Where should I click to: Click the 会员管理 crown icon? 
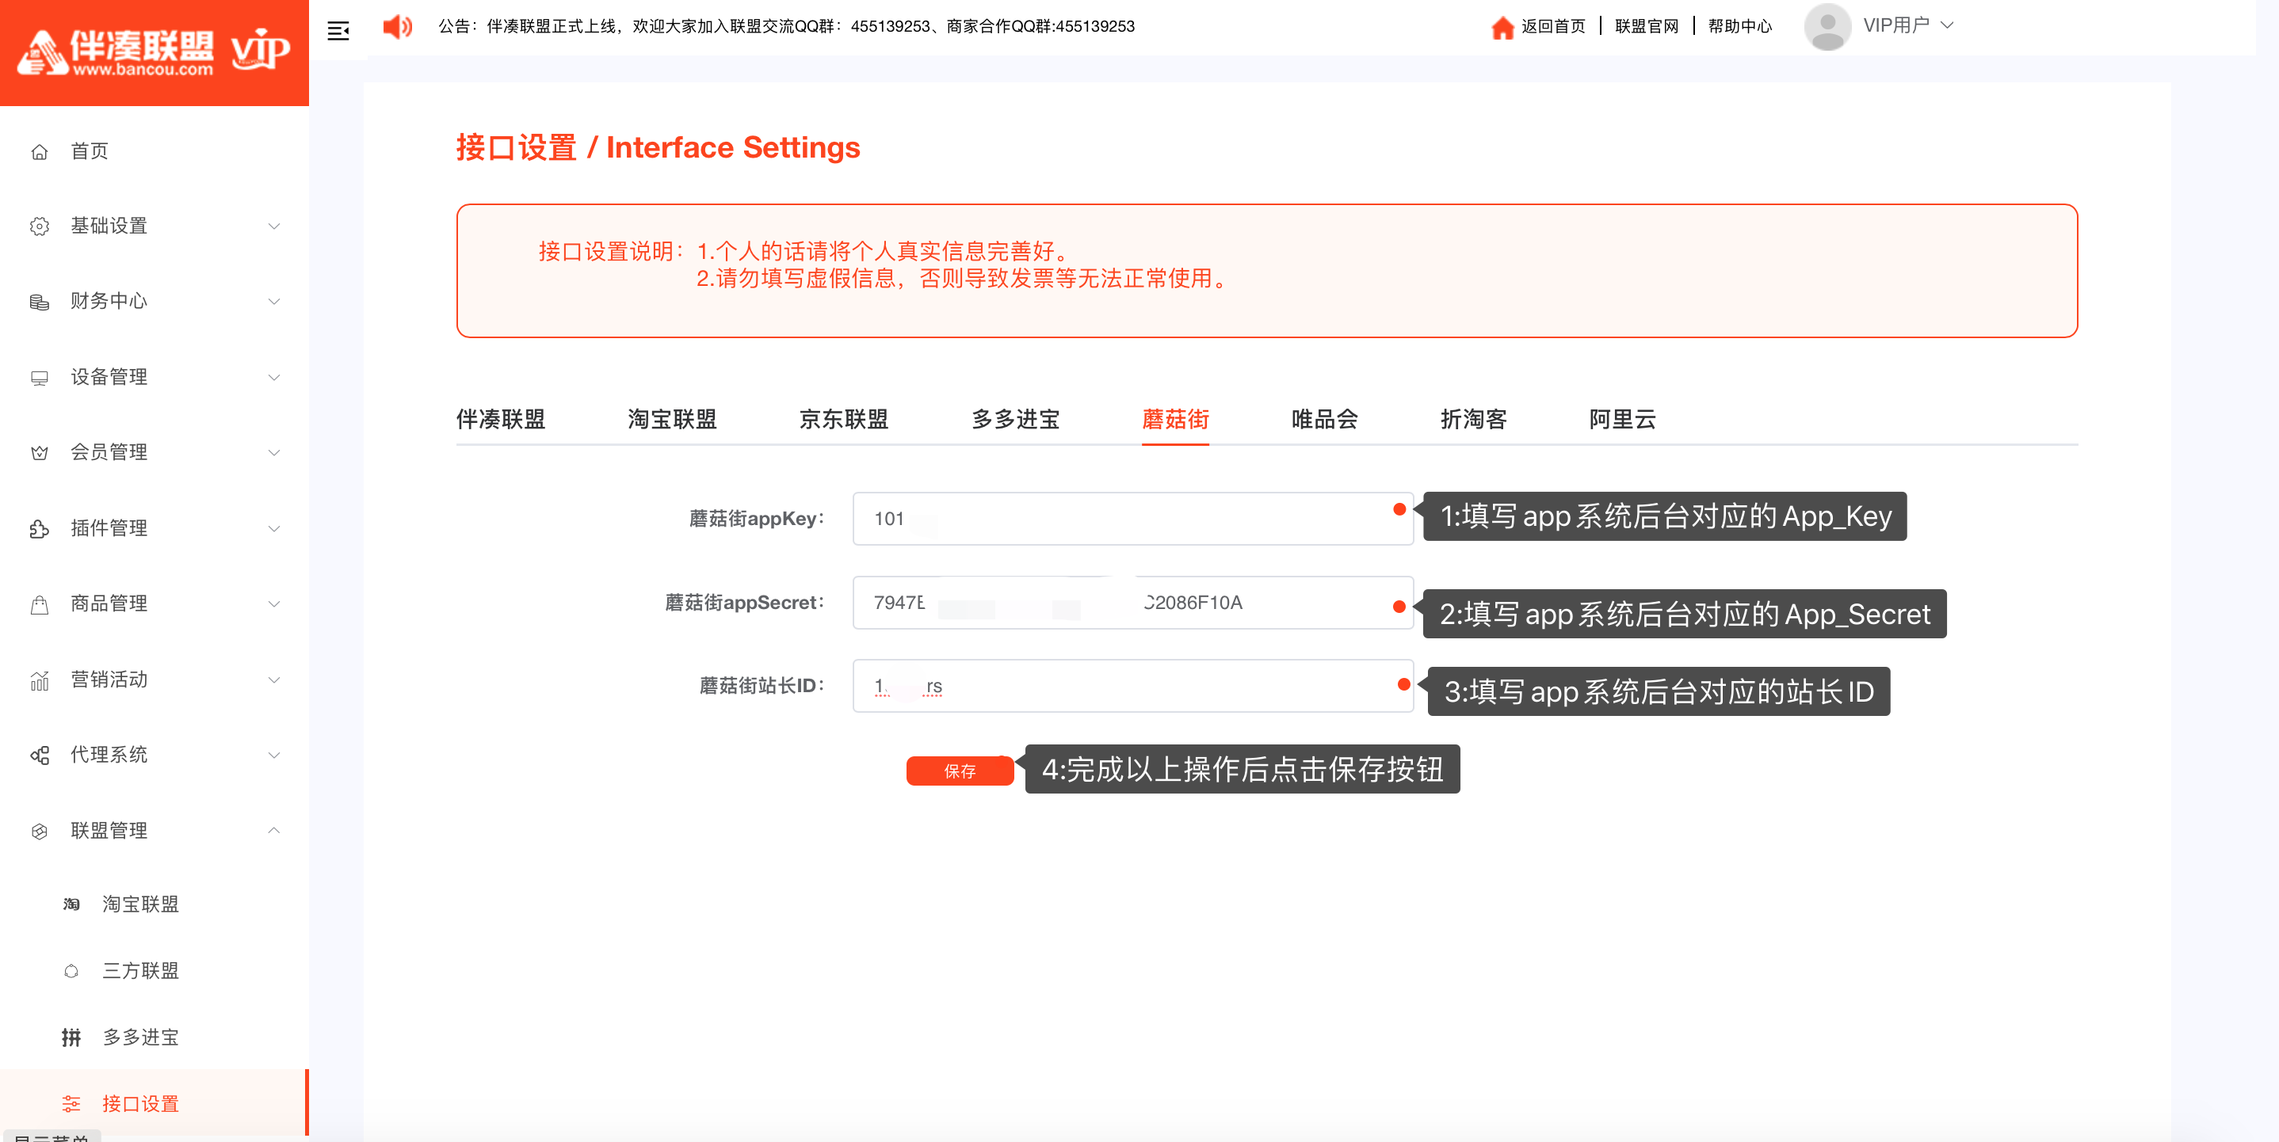(x=39, y=452)
